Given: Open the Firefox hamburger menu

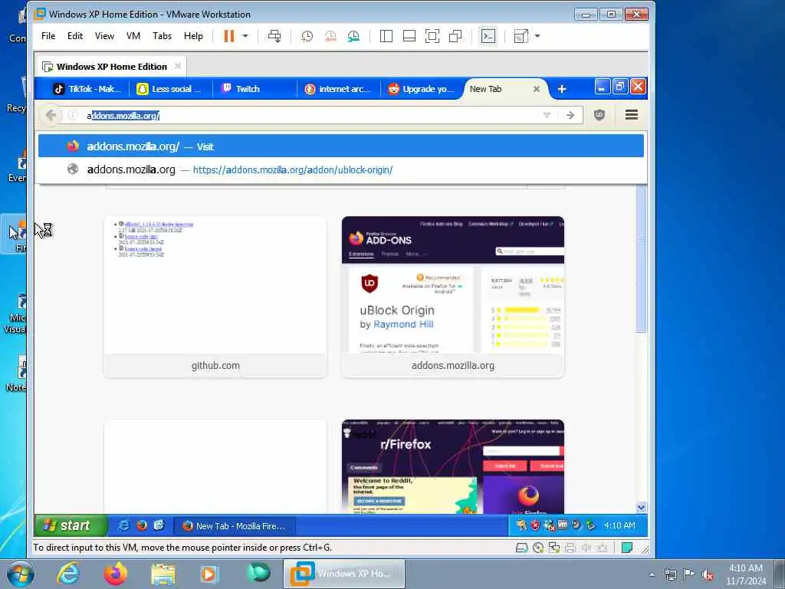Looking at the screenshot, I should coord(632,115).
